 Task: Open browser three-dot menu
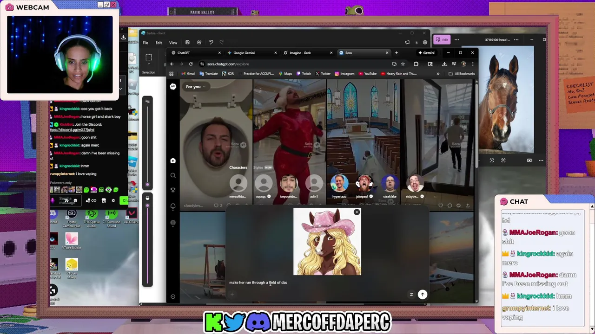pos(472,64)
